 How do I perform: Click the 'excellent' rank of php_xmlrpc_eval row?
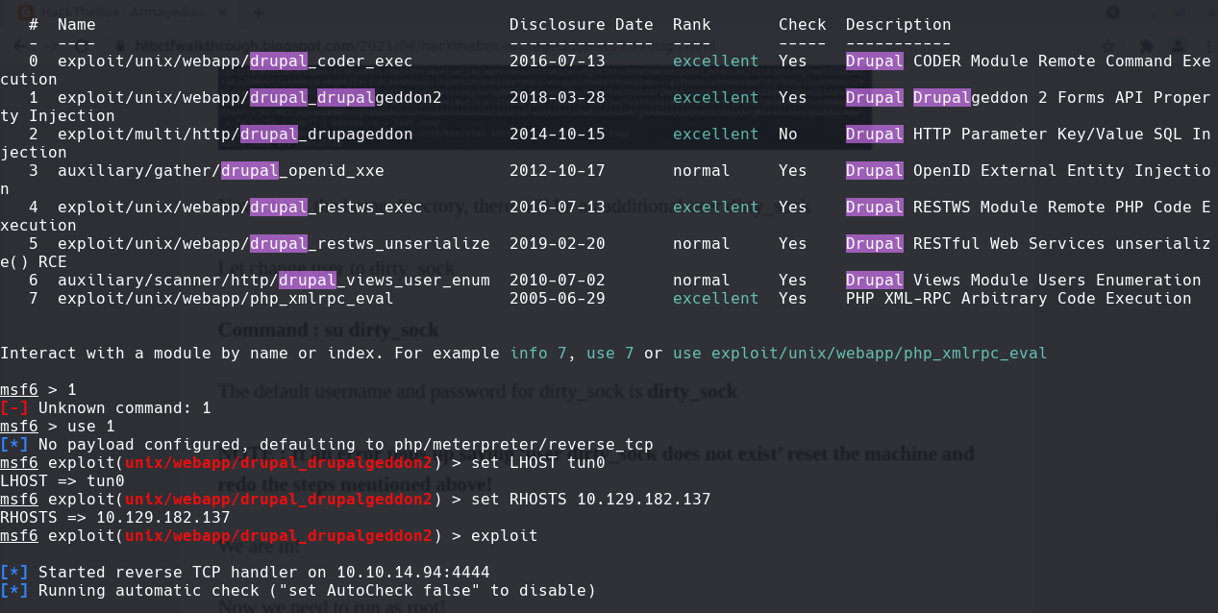click(x=716, y=299)
